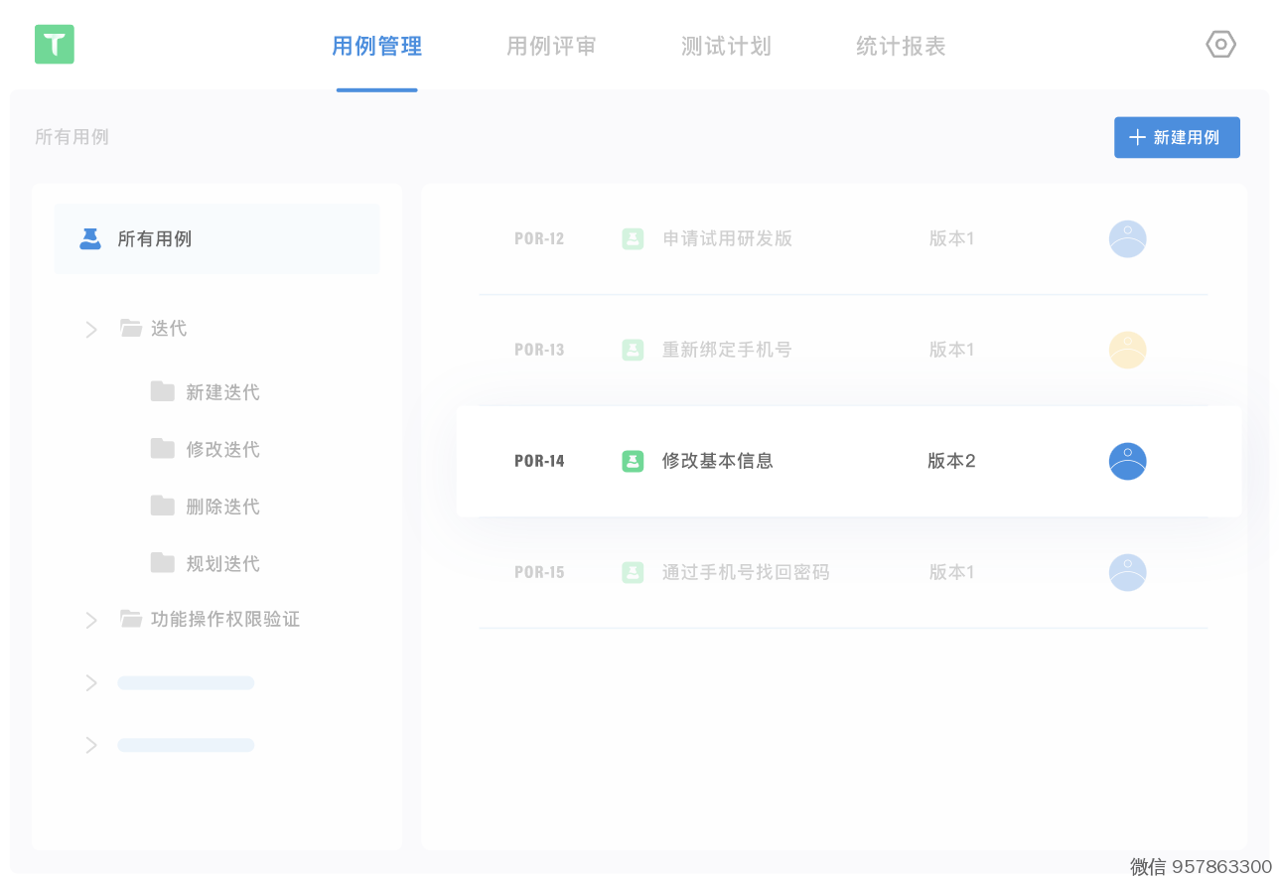Open the 测试计划 tab
This screenshot has width=1279, height=878.
point(726,47)
